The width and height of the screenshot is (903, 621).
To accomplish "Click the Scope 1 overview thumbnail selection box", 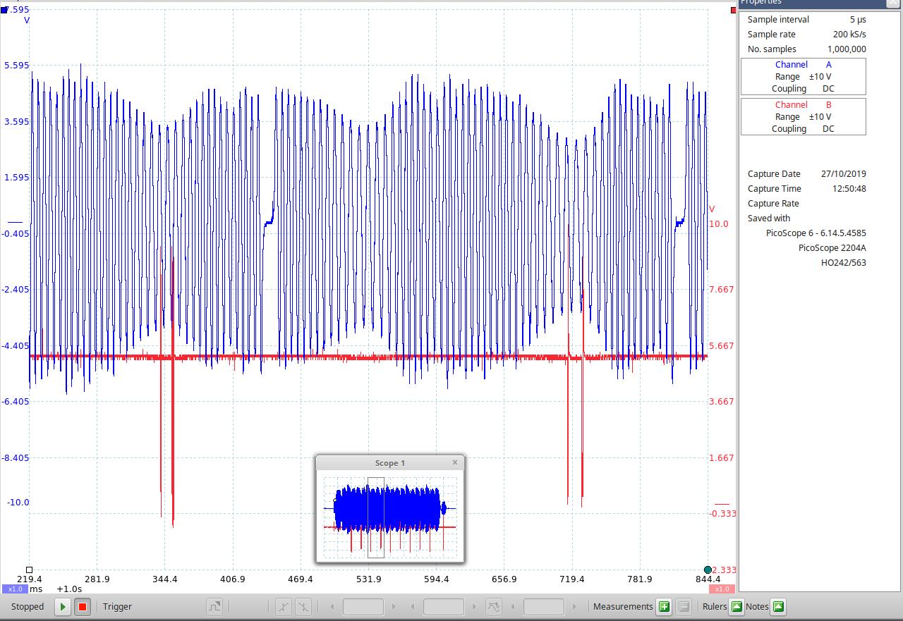I will pos(376,517).
